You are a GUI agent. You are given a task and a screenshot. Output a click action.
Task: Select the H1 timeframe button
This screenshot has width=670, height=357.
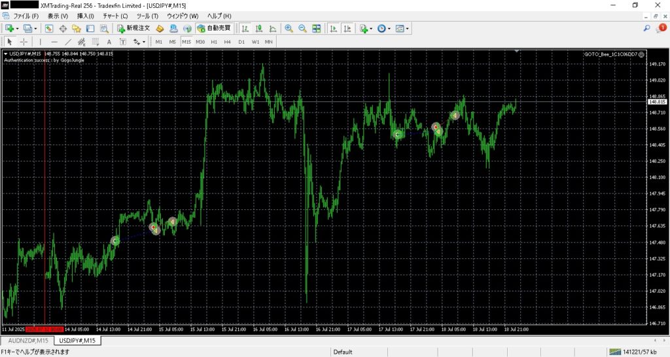click(x=214, y=42)
